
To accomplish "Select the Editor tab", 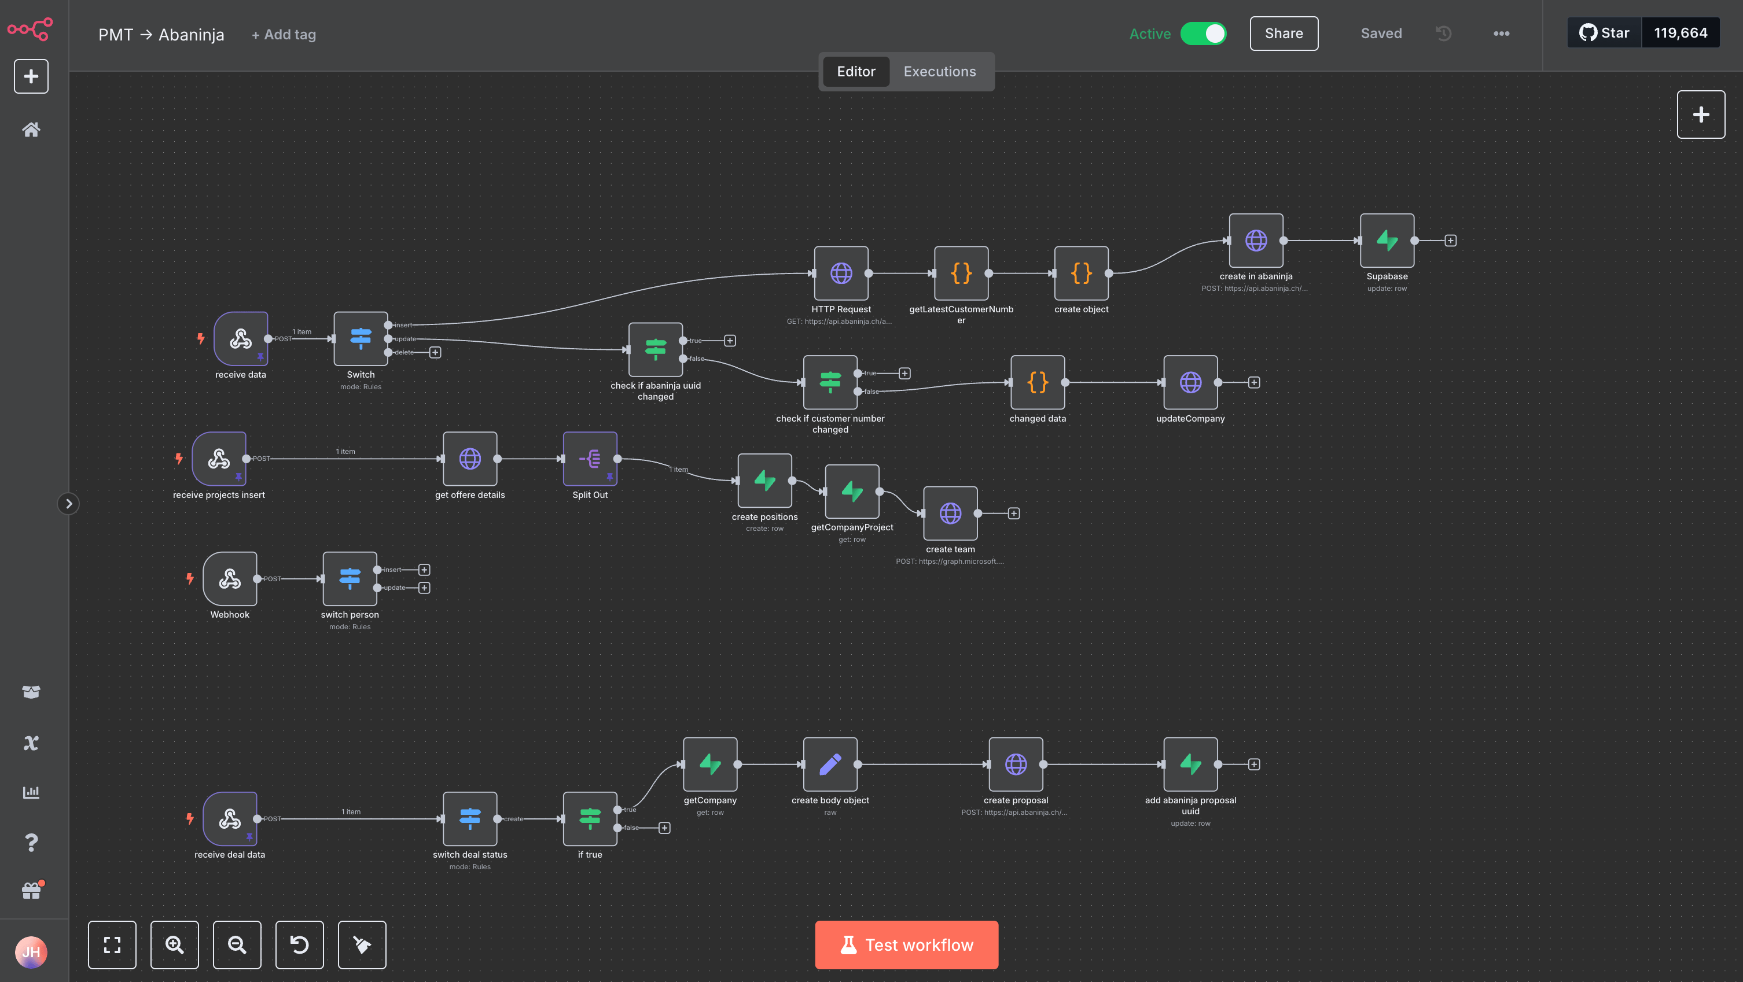I will (855, 71).
